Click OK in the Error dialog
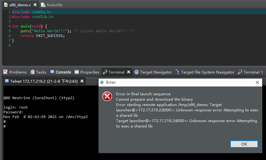The image size is (266, 160). pyautogui.click(x=244, y=144)
